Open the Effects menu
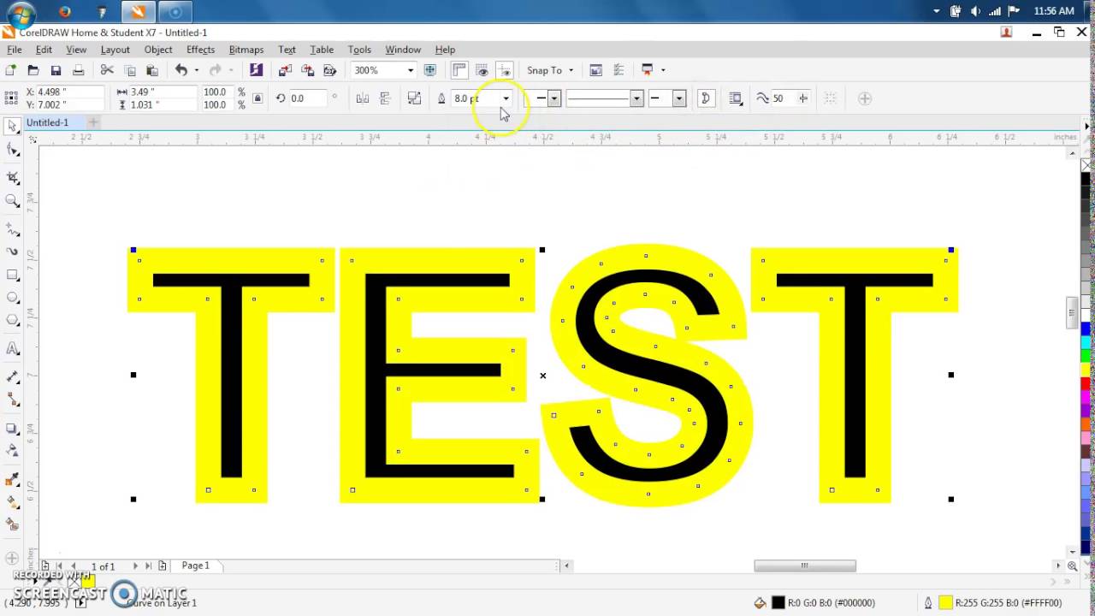Screen dimensions: 1095x616 pyautogui.click(x=200, y=50)
